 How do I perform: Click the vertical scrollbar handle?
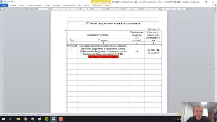[x=216, y=68]
